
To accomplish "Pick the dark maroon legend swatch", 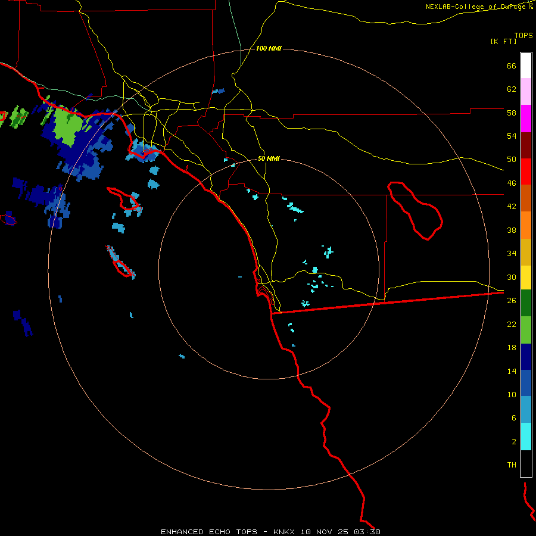I will (526, 145).
